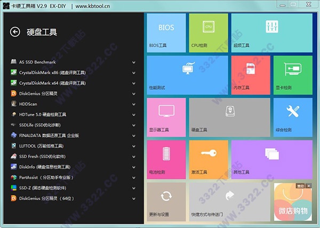Expand the HDTune 5.0 chevron
Screen dimensions: 320x228
click(134, 115)
